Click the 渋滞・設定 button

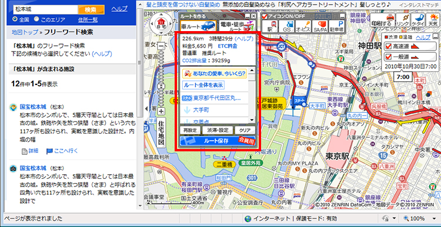point(218,130)
